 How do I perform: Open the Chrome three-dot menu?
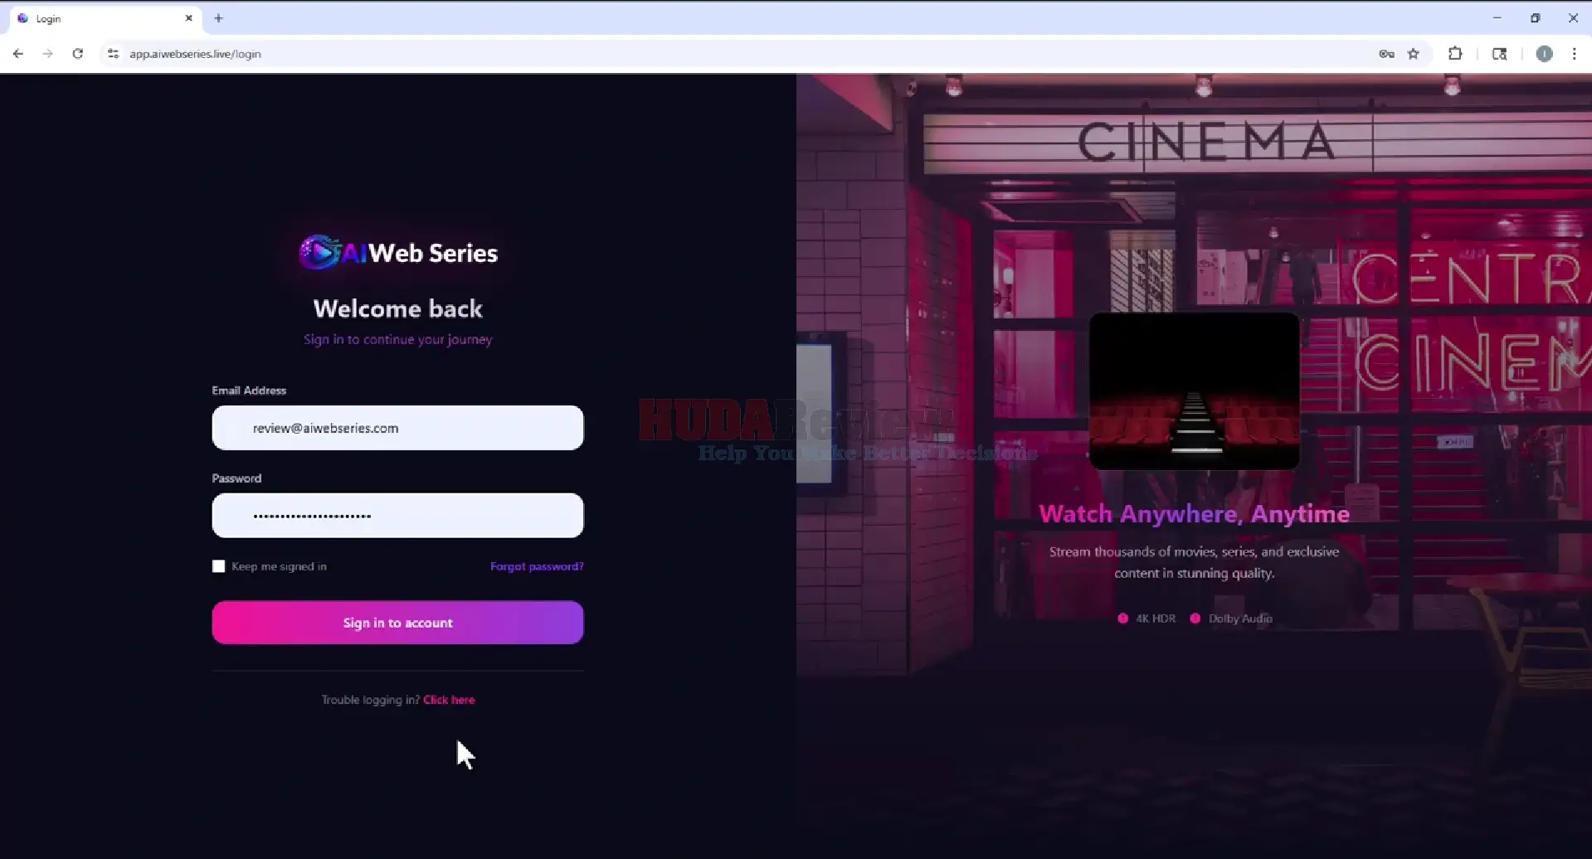(x=1574, y=54)
